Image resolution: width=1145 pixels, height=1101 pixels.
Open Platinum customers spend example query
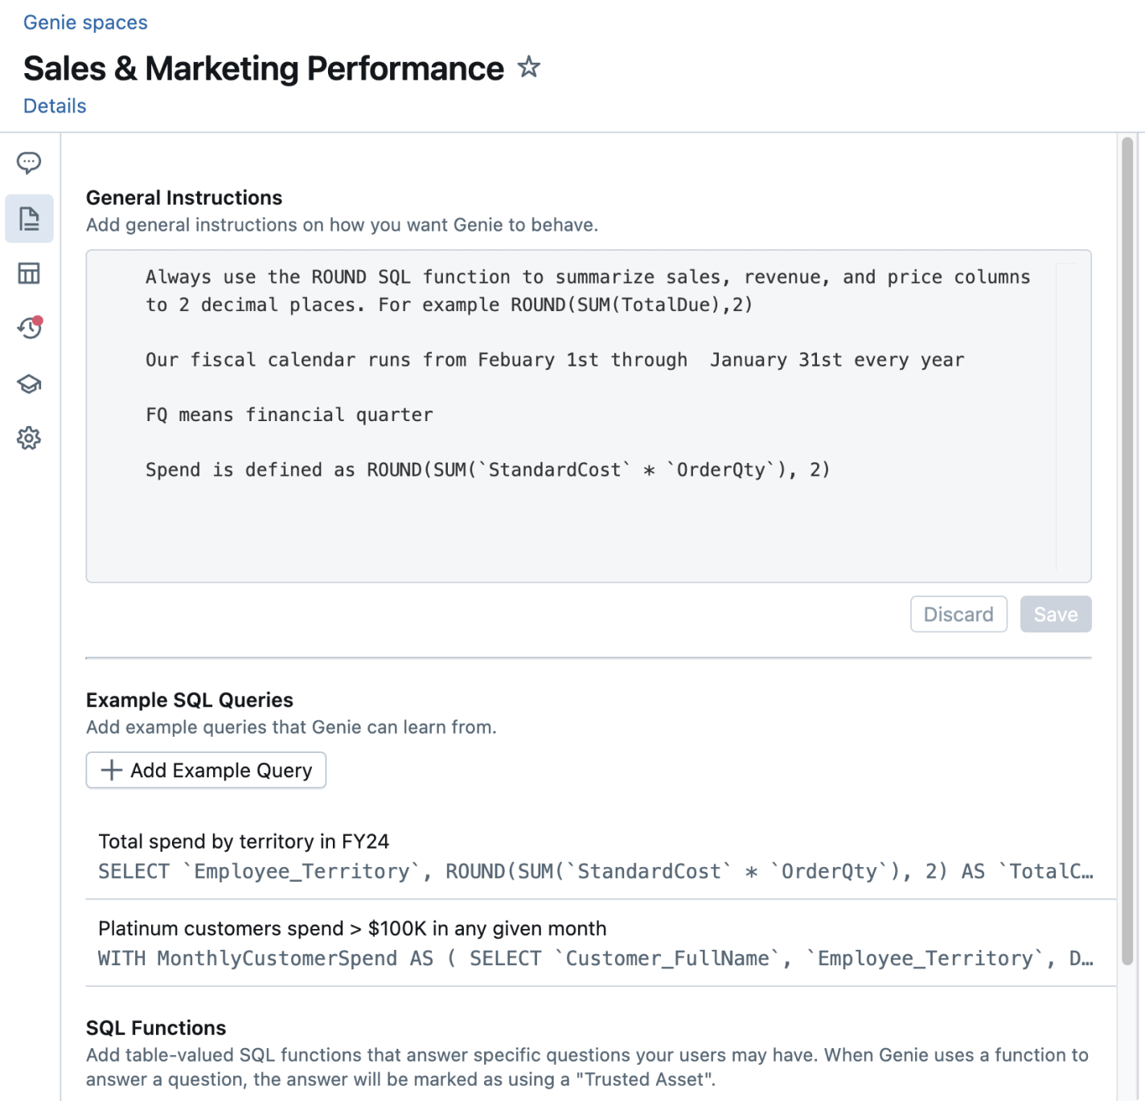point(352,928)
